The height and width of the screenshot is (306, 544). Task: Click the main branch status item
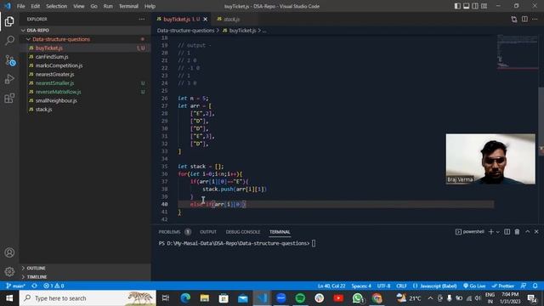pyautogui.click(x=15, y=286)
